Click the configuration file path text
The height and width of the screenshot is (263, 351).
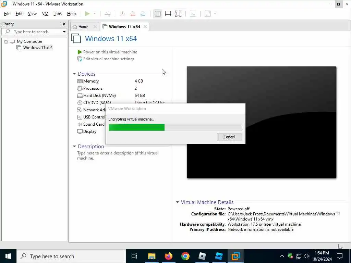coord(283,216)
